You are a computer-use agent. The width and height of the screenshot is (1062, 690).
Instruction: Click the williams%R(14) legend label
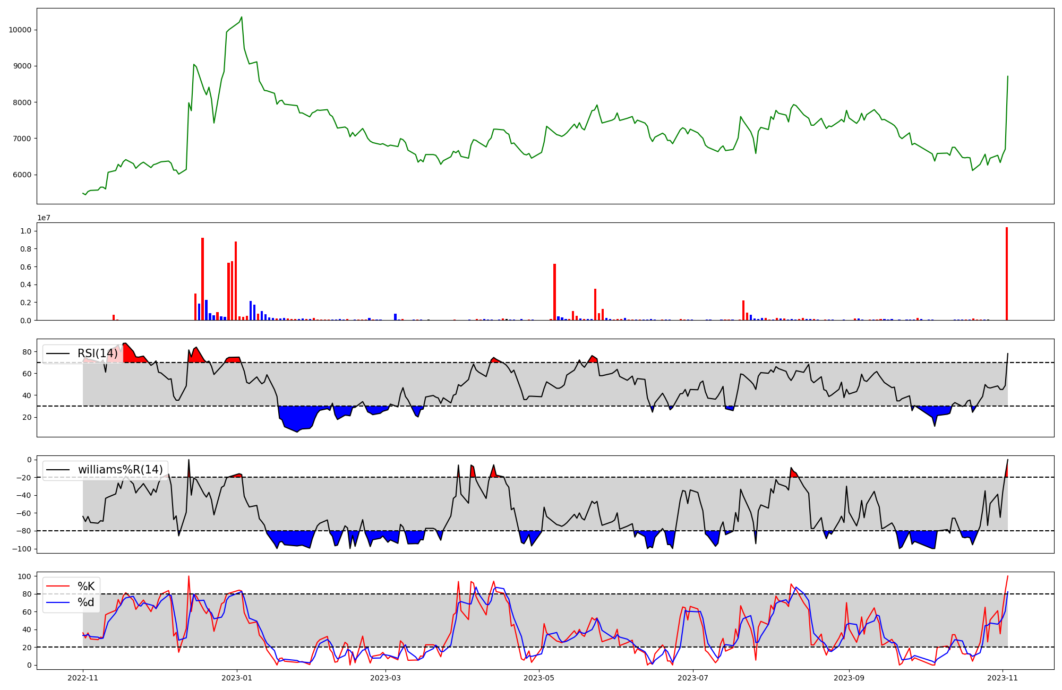click(120, 470)
